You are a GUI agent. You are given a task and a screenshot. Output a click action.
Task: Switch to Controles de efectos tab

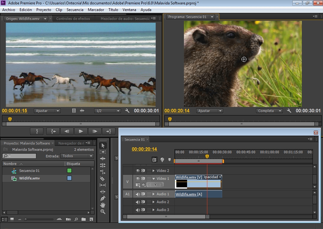pos(73,19)
